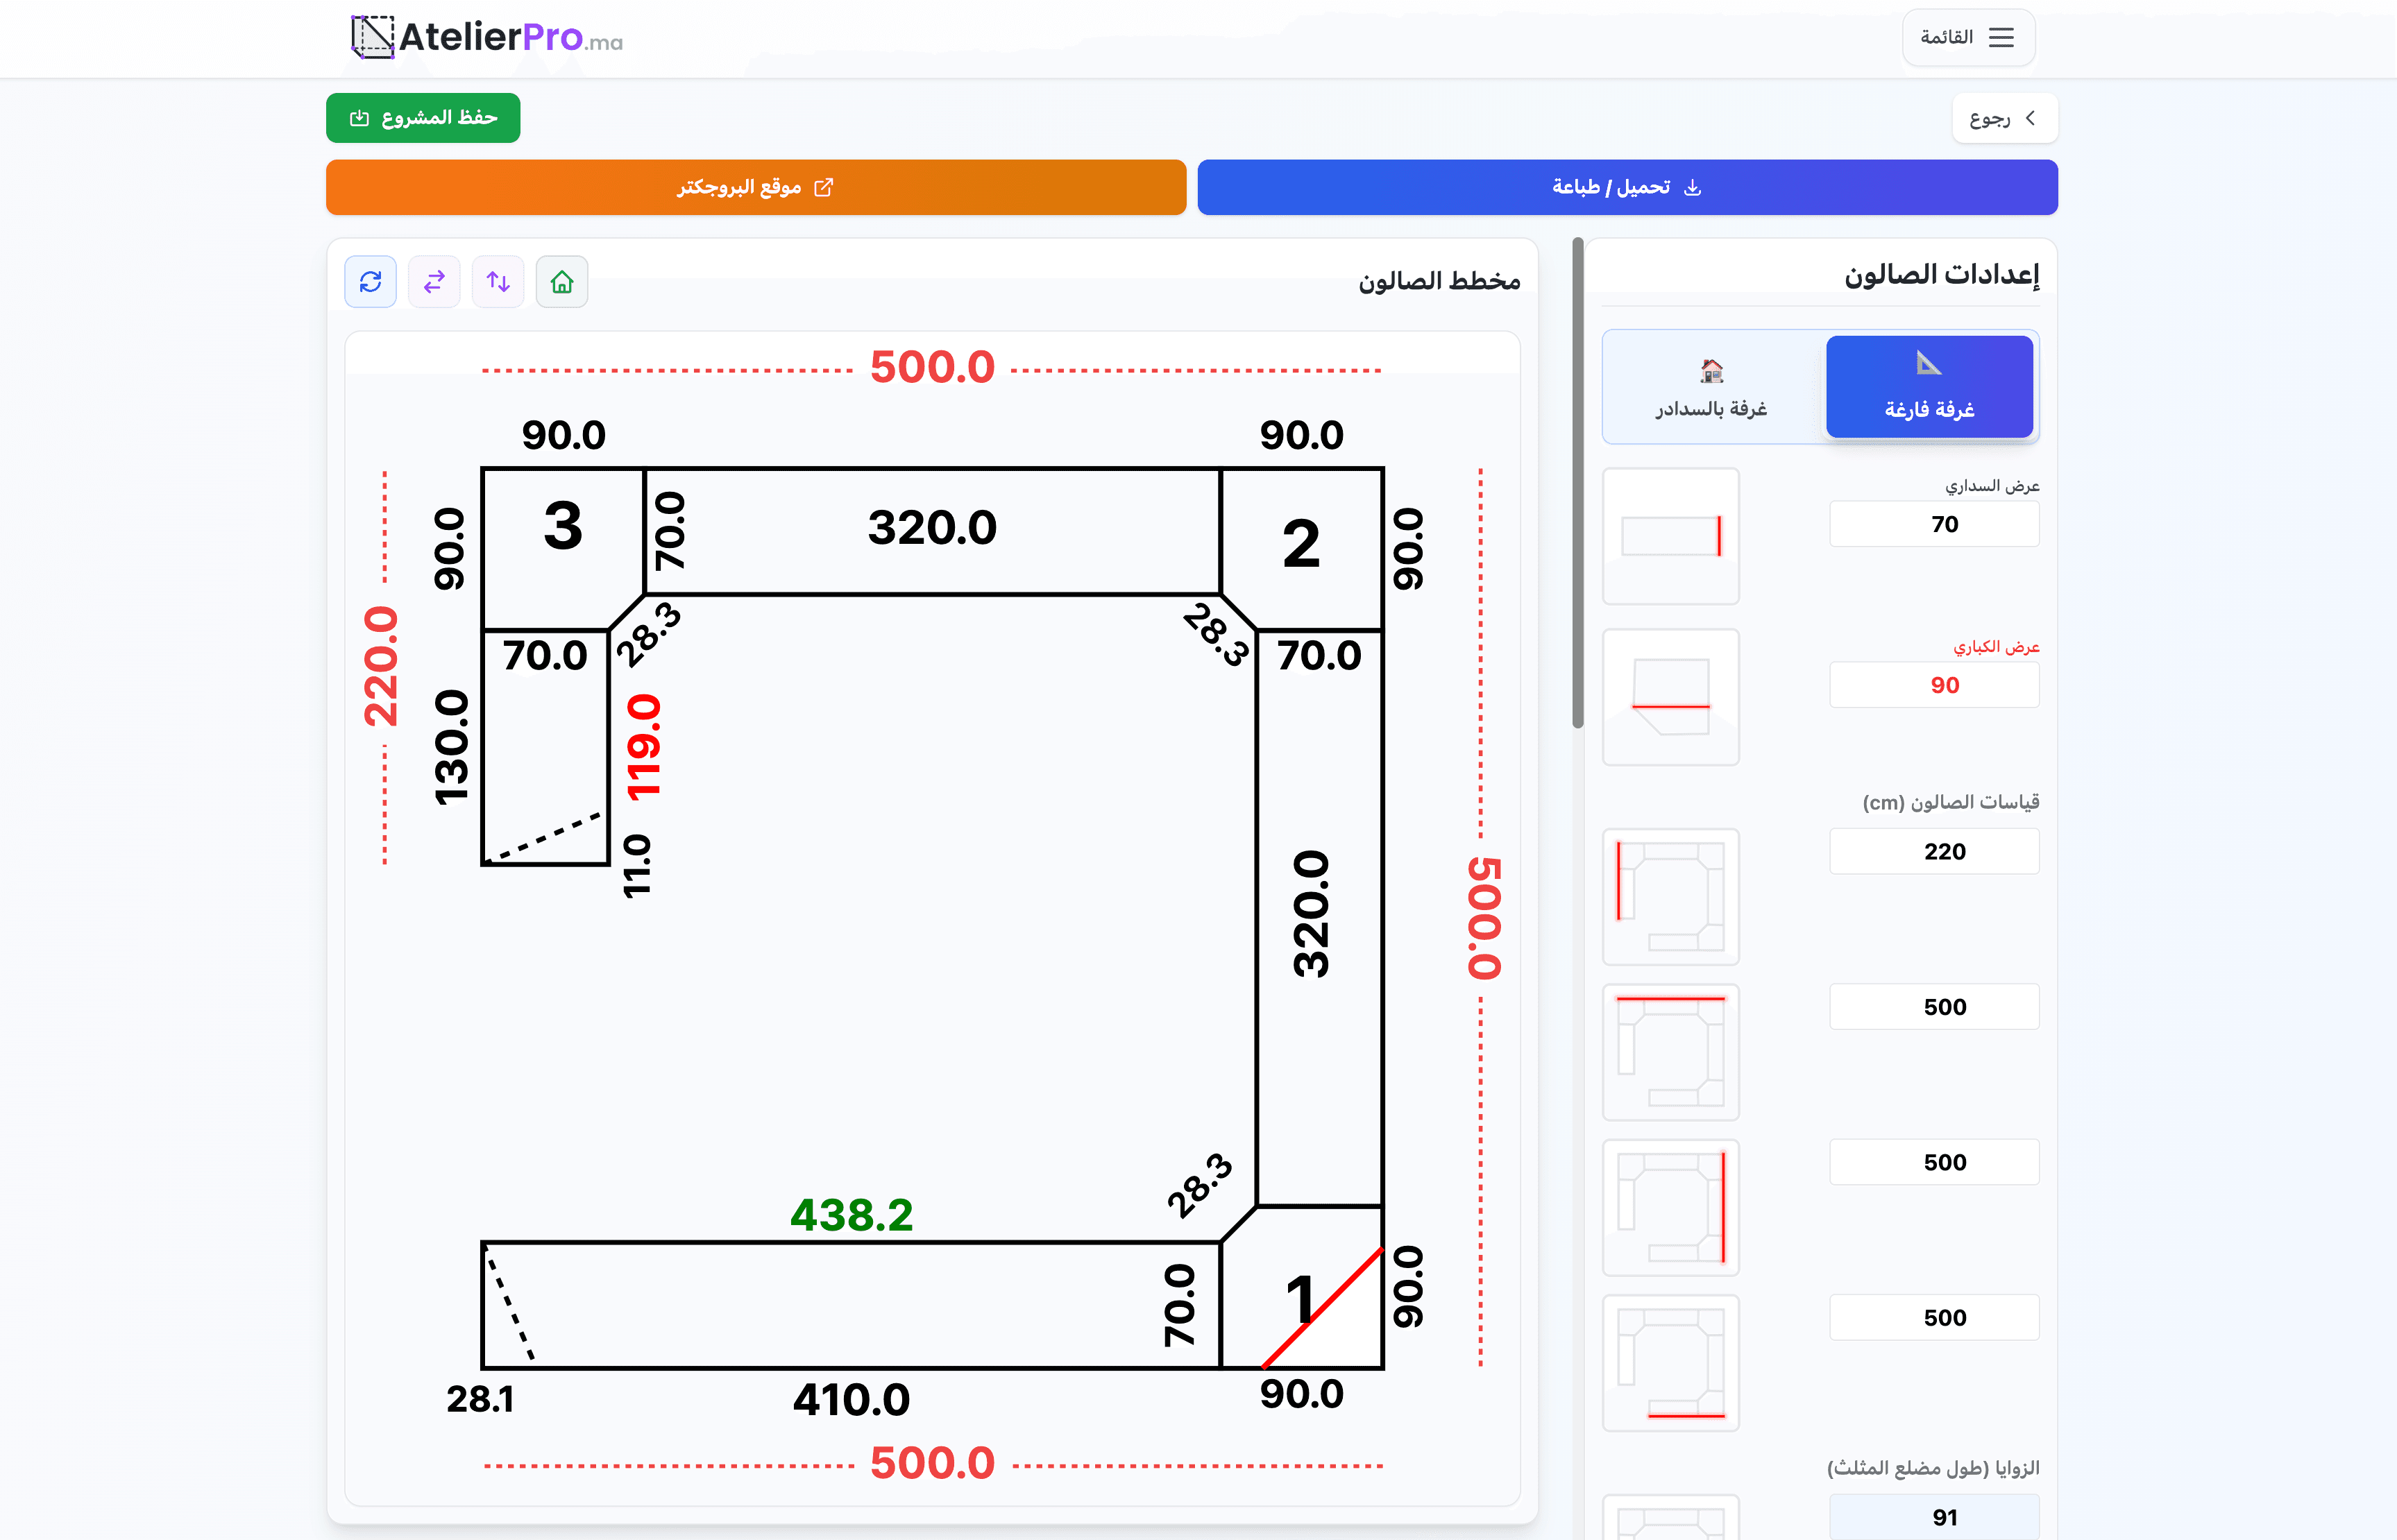This screenshot has height=1540, width=2397.
Task: Click the green 438.2 measurement
Action: [x=852, y=1216]
